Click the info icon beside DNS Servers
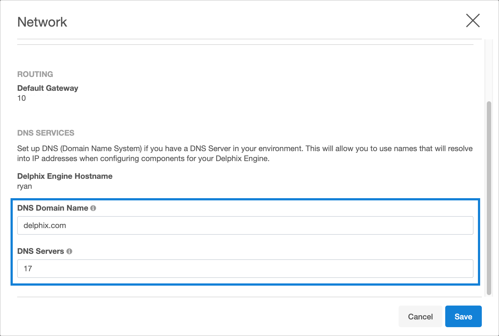This screenshot has width=499, height=336. (x=69, y=251)
